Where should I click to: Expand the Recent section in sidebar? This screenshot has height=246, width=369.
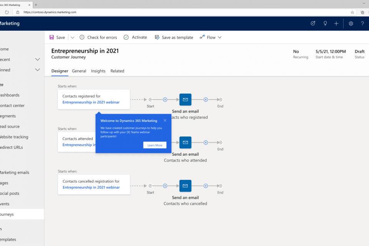click(37, 60)
